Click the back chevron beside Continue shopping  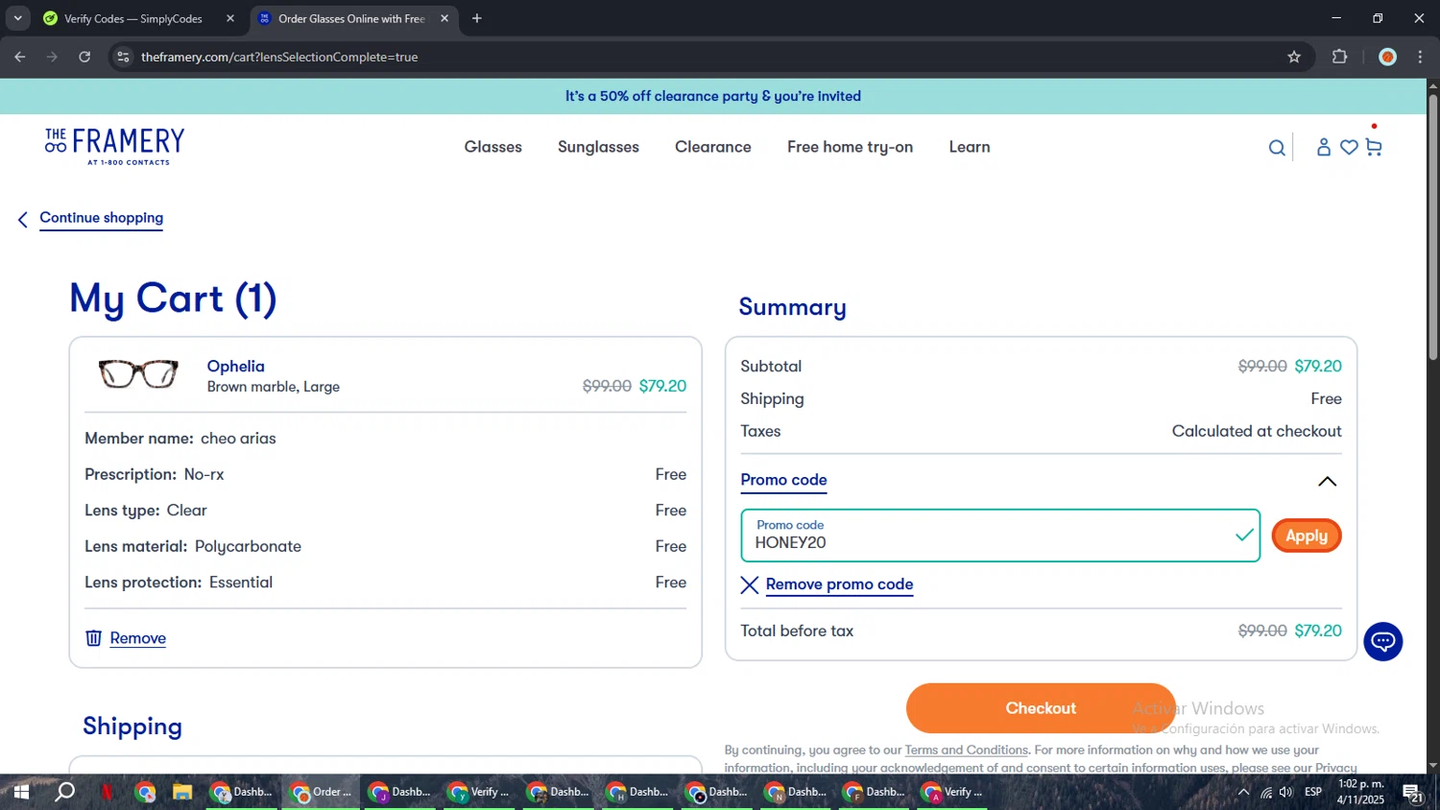[23, 220]
